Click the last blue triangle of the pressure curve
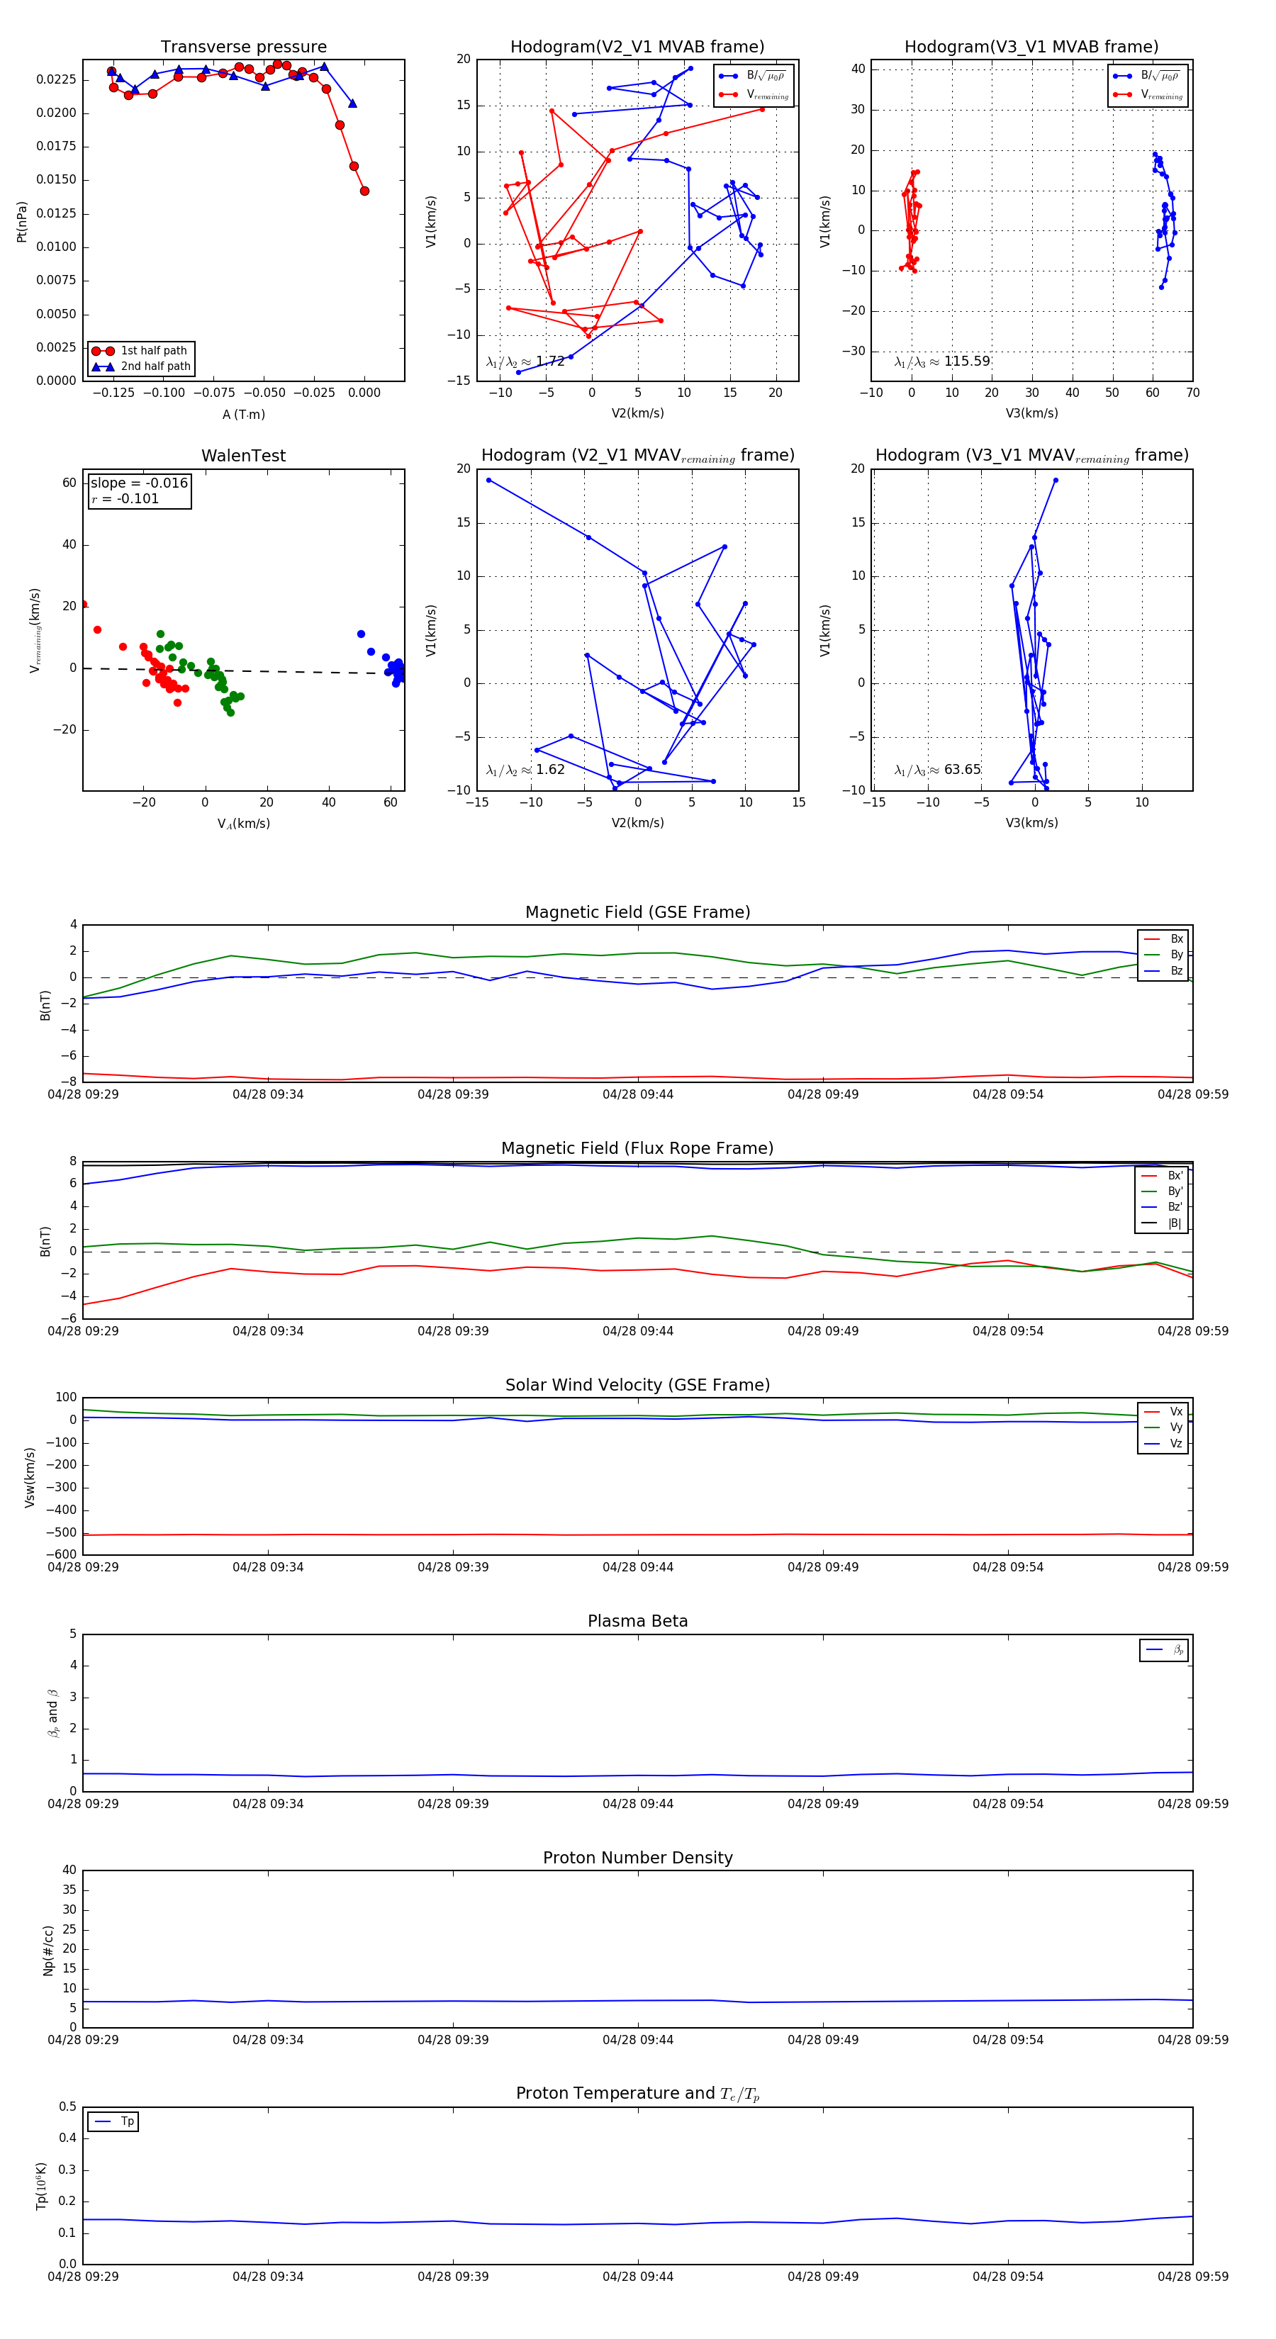1276x2339 pixels. (352, 103)
